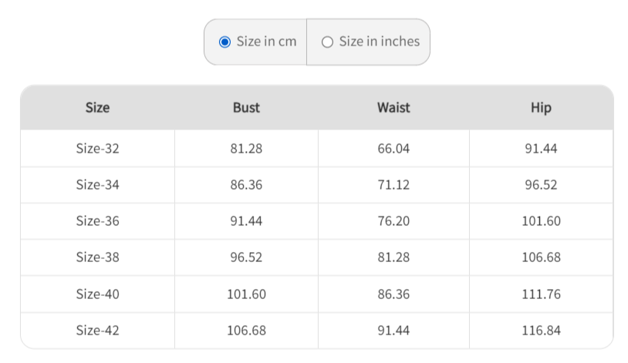Click the Bust column header
The height and width of the screenshot is (363, 628).
tap(246, 108)
